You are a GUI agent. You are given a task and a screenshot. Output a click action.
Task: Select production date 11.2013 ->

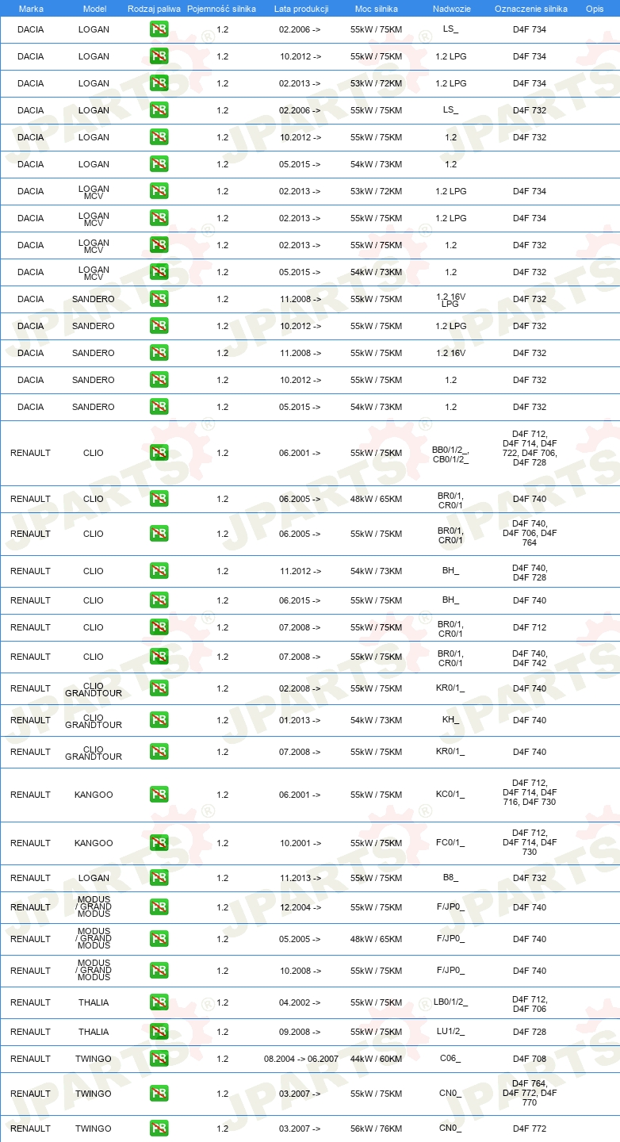[300, 878]
